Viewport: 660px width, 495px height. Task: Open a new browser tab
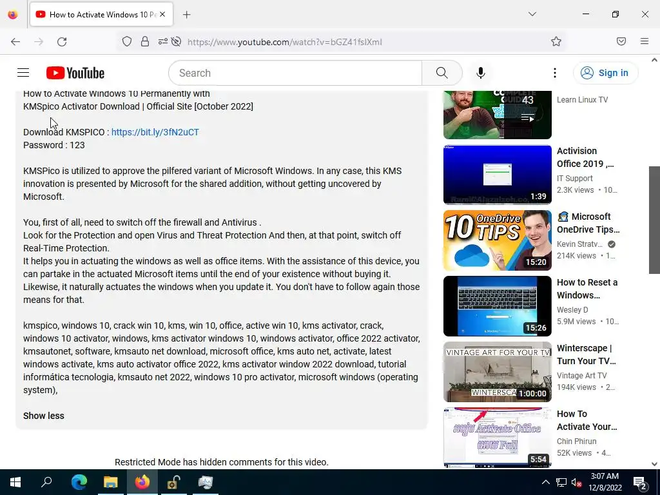tap(186, 15)
